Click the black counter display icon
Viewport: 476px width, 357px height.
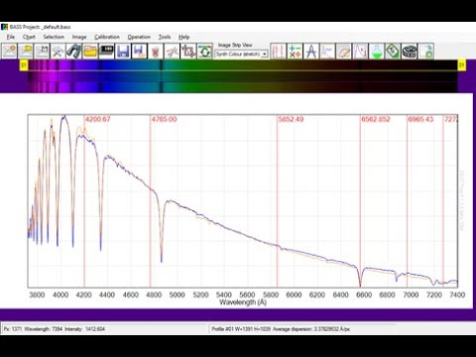(x=106, y=52)
